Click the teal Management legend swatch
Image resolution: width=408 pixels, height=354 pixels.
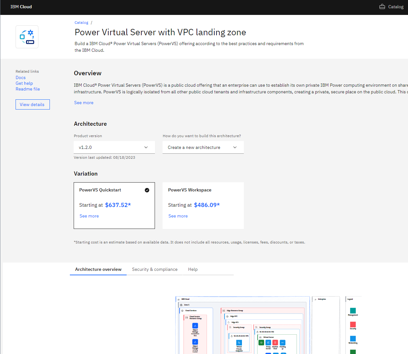point(353,311)
